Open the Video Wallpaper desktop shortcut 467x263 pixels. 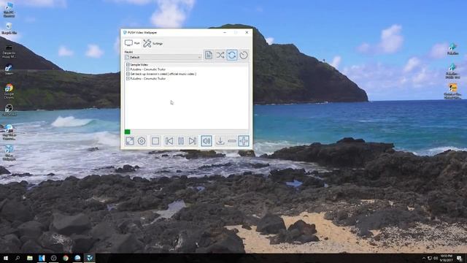point(9,153)
